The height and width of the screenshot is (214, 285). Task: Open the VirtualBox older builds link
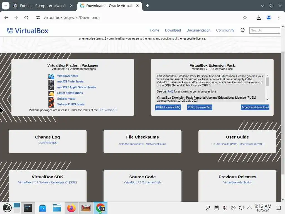237,182
